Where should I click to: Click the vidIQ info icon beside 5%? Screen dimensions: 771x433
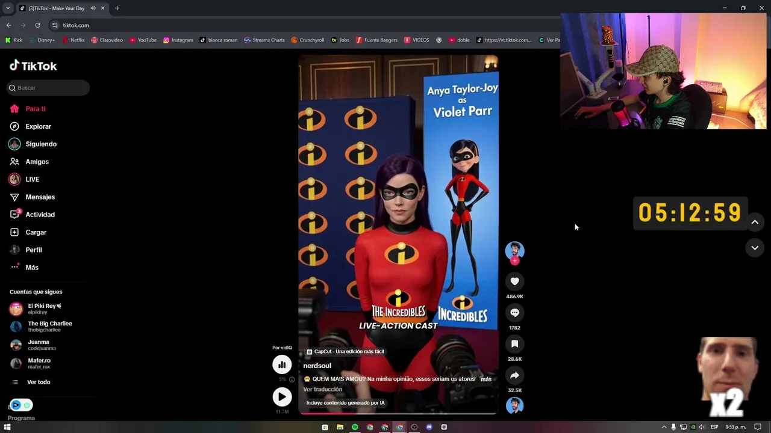click(292, 379)
